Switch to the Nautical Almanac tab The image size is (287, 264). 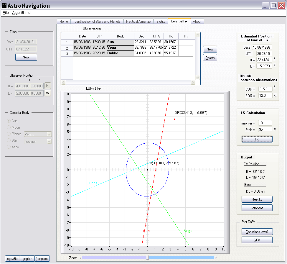click(138, 22)
